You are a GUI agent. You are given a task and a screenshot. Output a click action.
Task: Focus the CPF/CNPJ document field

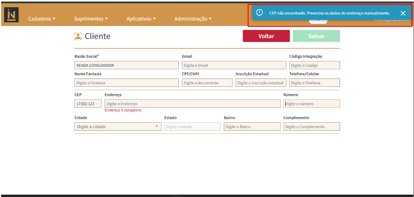pyautogui.click(x=207, y=83)
